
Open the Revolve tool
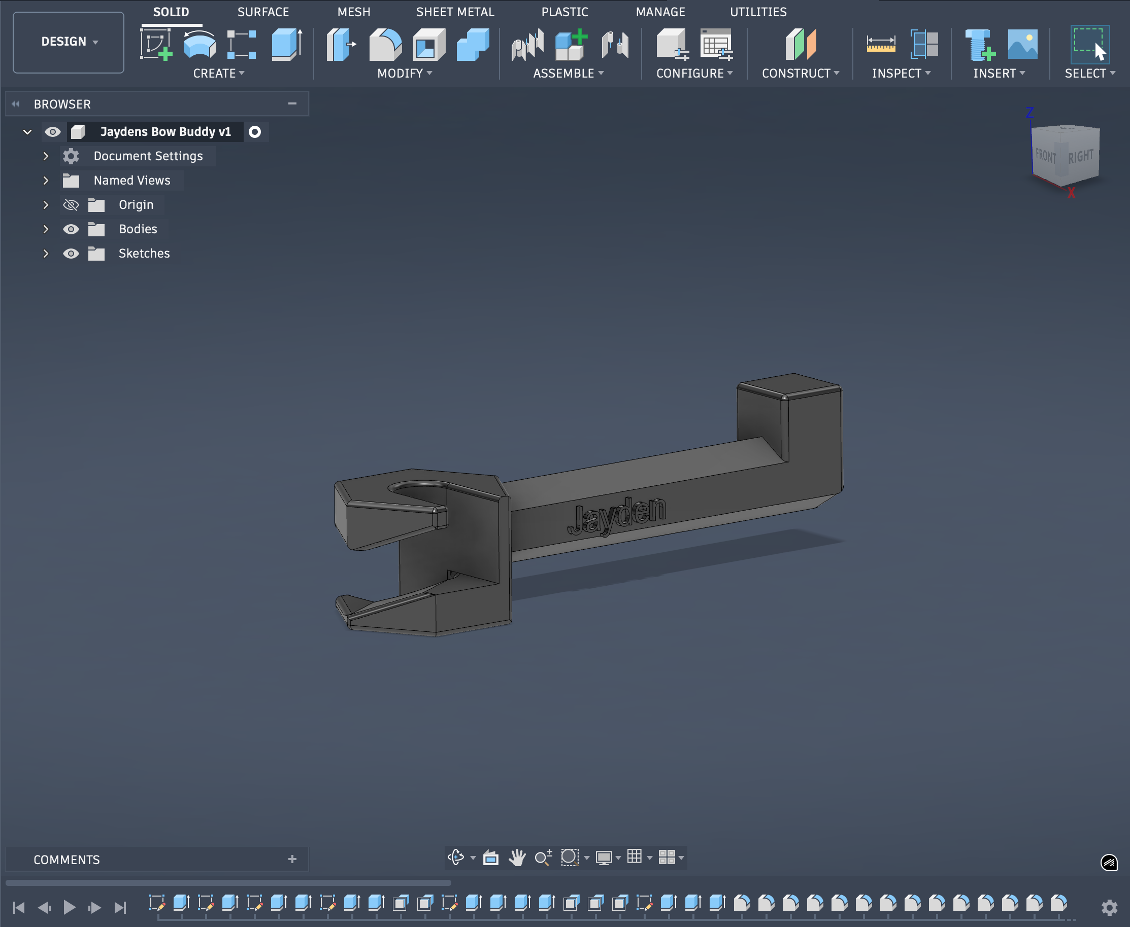coord(200,47)
